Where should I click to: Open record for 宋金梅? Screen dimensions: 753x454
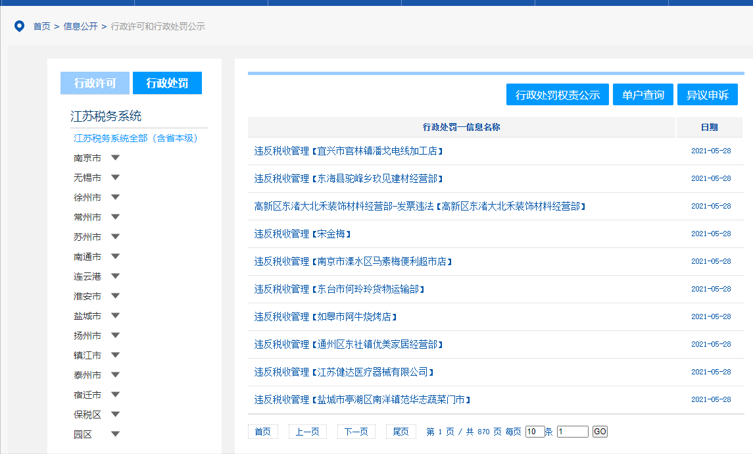[x=302, y=234]
